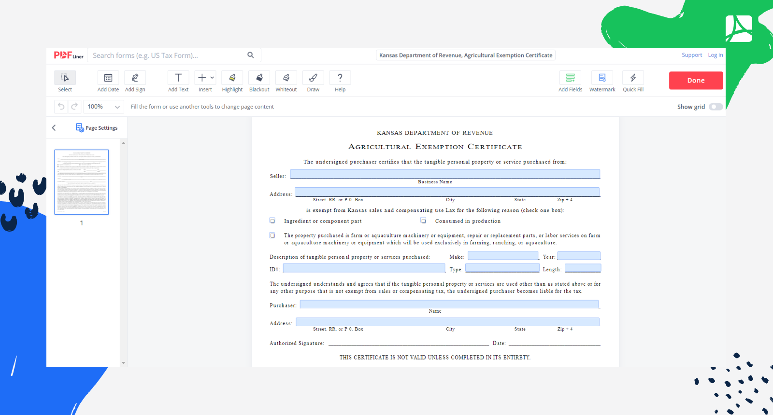The image size is (773, 415).
Task: Collapse the page thumbnails side panel
Action: point(54,128)
